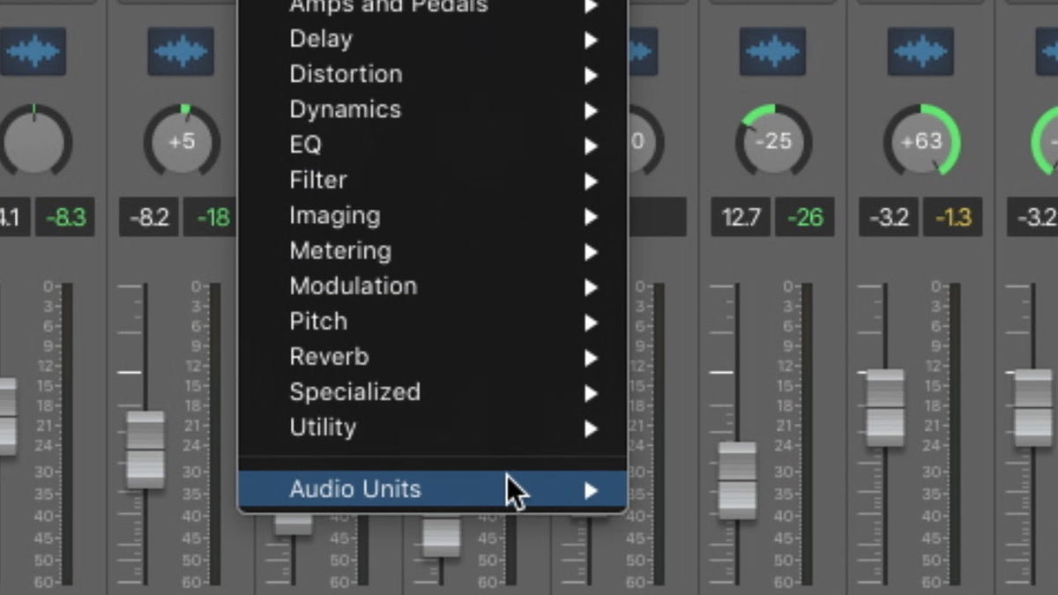Open the Dynamics plug-in category
Screen dimensions: 1058x595
[x=433, y=110]
